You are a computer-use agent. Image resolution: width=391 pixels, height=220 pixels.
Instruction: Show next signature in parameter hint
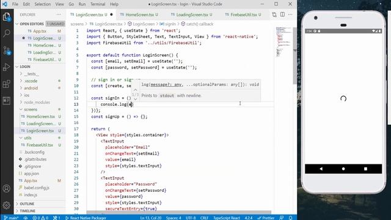point(136,99)
